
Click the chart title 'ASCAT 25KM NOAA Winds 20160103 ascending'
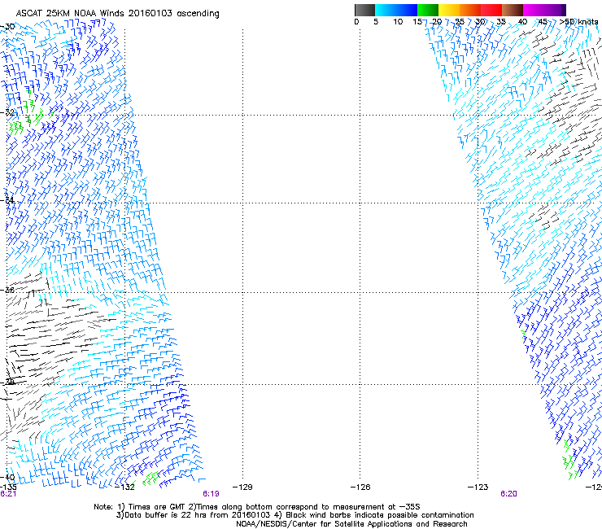pyautogui.click(x=117, y=14)
